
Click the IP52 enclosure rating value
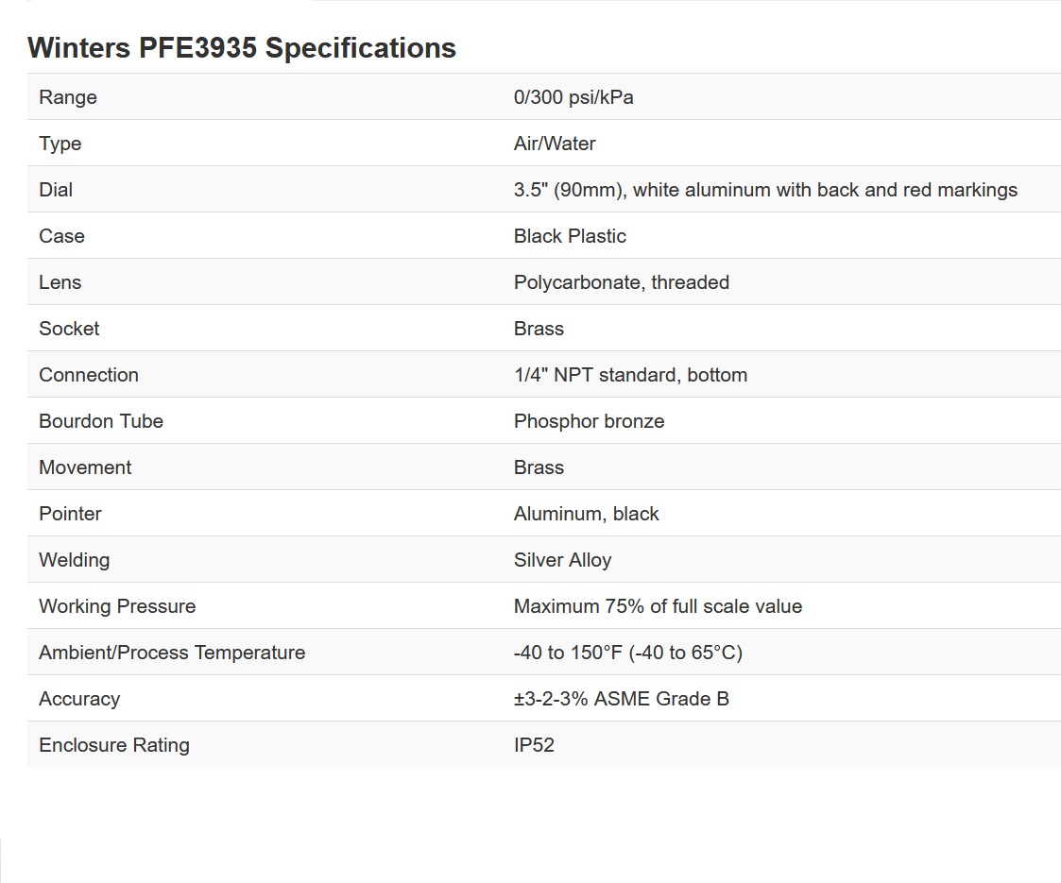click(534, 745)
